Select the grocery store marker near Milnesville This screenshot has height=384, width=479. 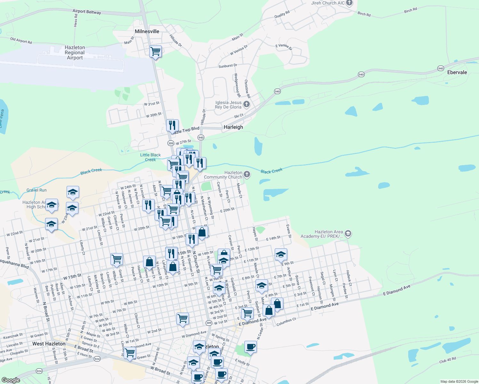coord(155,51)
